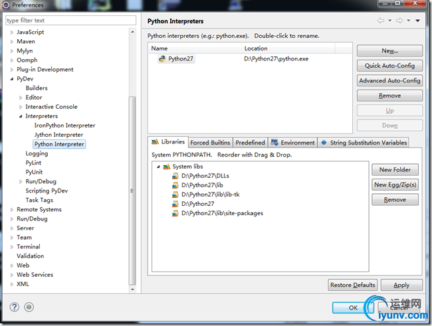Select the IronPython Interpreter tree item
This screenshot has width=432, height=326.
(64, 125)
